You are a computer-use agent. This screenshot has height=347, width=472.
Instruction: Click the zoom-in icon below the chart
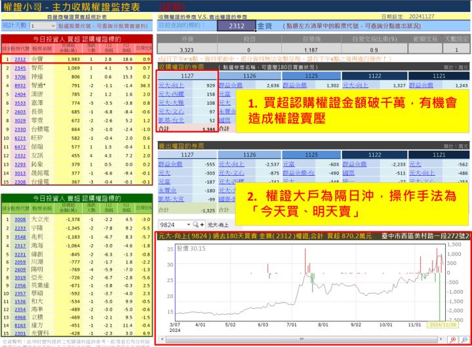click(454, 340)
